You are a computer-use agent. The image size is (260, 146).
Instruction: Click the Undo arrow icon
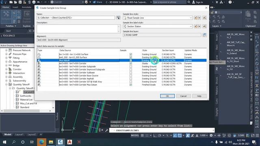click(39, 2)
